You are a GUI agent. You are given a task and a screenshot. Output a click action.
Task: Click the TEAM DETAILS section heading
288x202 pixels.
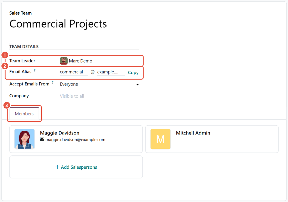(24, 47)
